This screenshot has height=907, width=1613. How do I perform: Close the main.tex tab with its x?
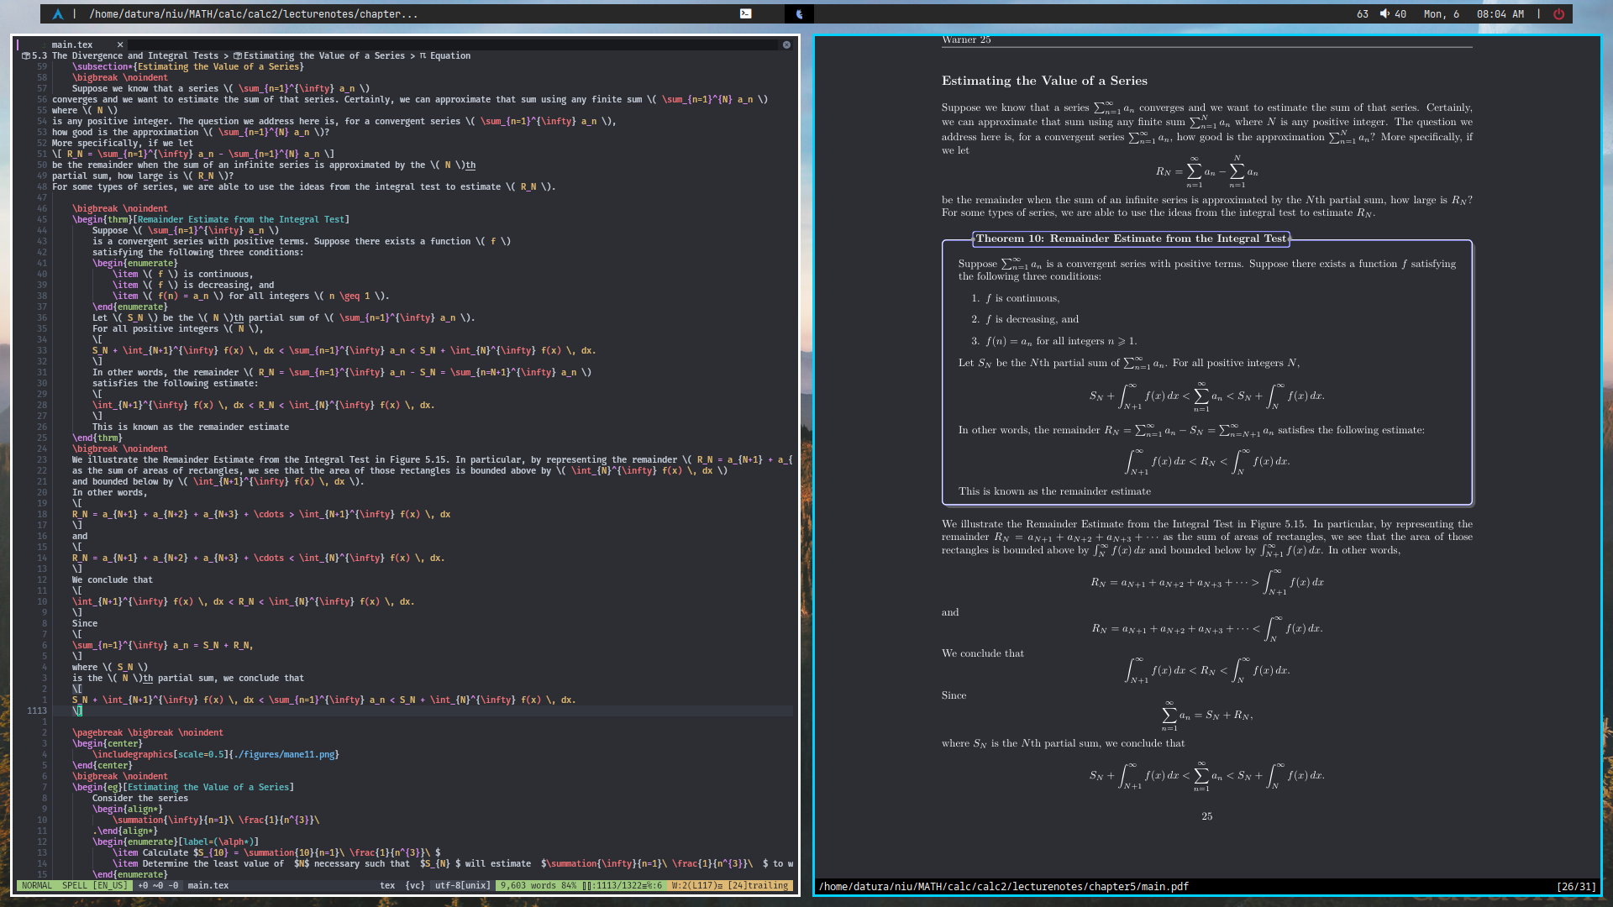coord(120,45)
